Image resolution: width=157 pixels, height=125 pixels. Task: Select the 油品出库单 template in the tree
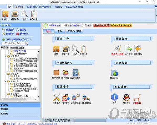click(x=19, y=69)
